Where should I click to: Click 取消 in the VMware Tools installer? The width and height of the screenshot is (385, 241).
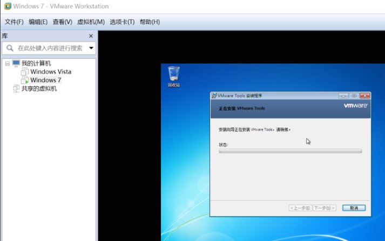coord(354,208)
